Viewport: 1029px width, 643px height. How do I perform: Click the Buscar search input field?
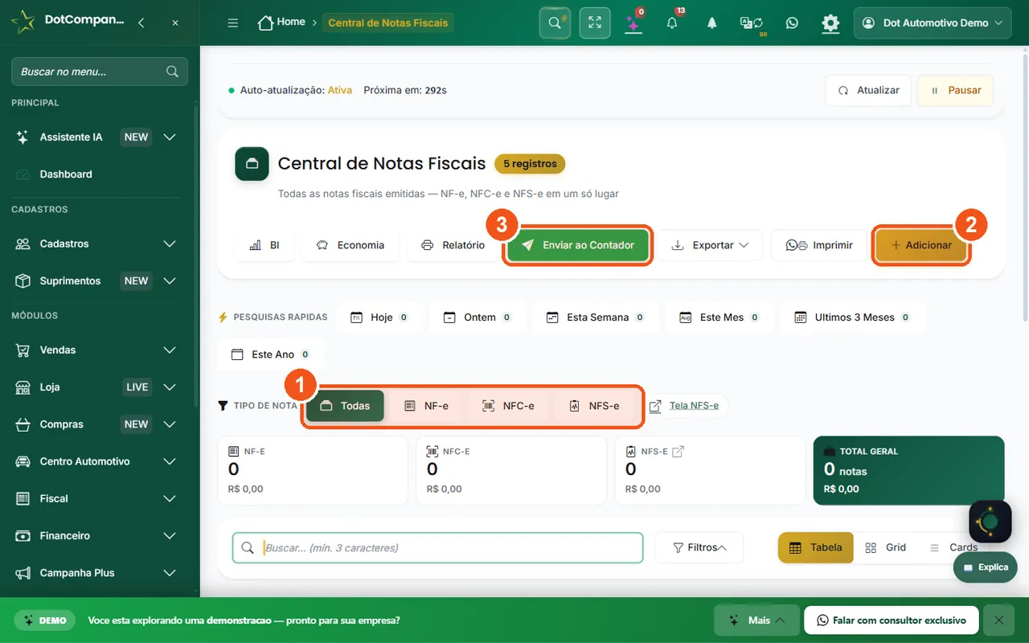pyautogui.click(x=438, y=548)
